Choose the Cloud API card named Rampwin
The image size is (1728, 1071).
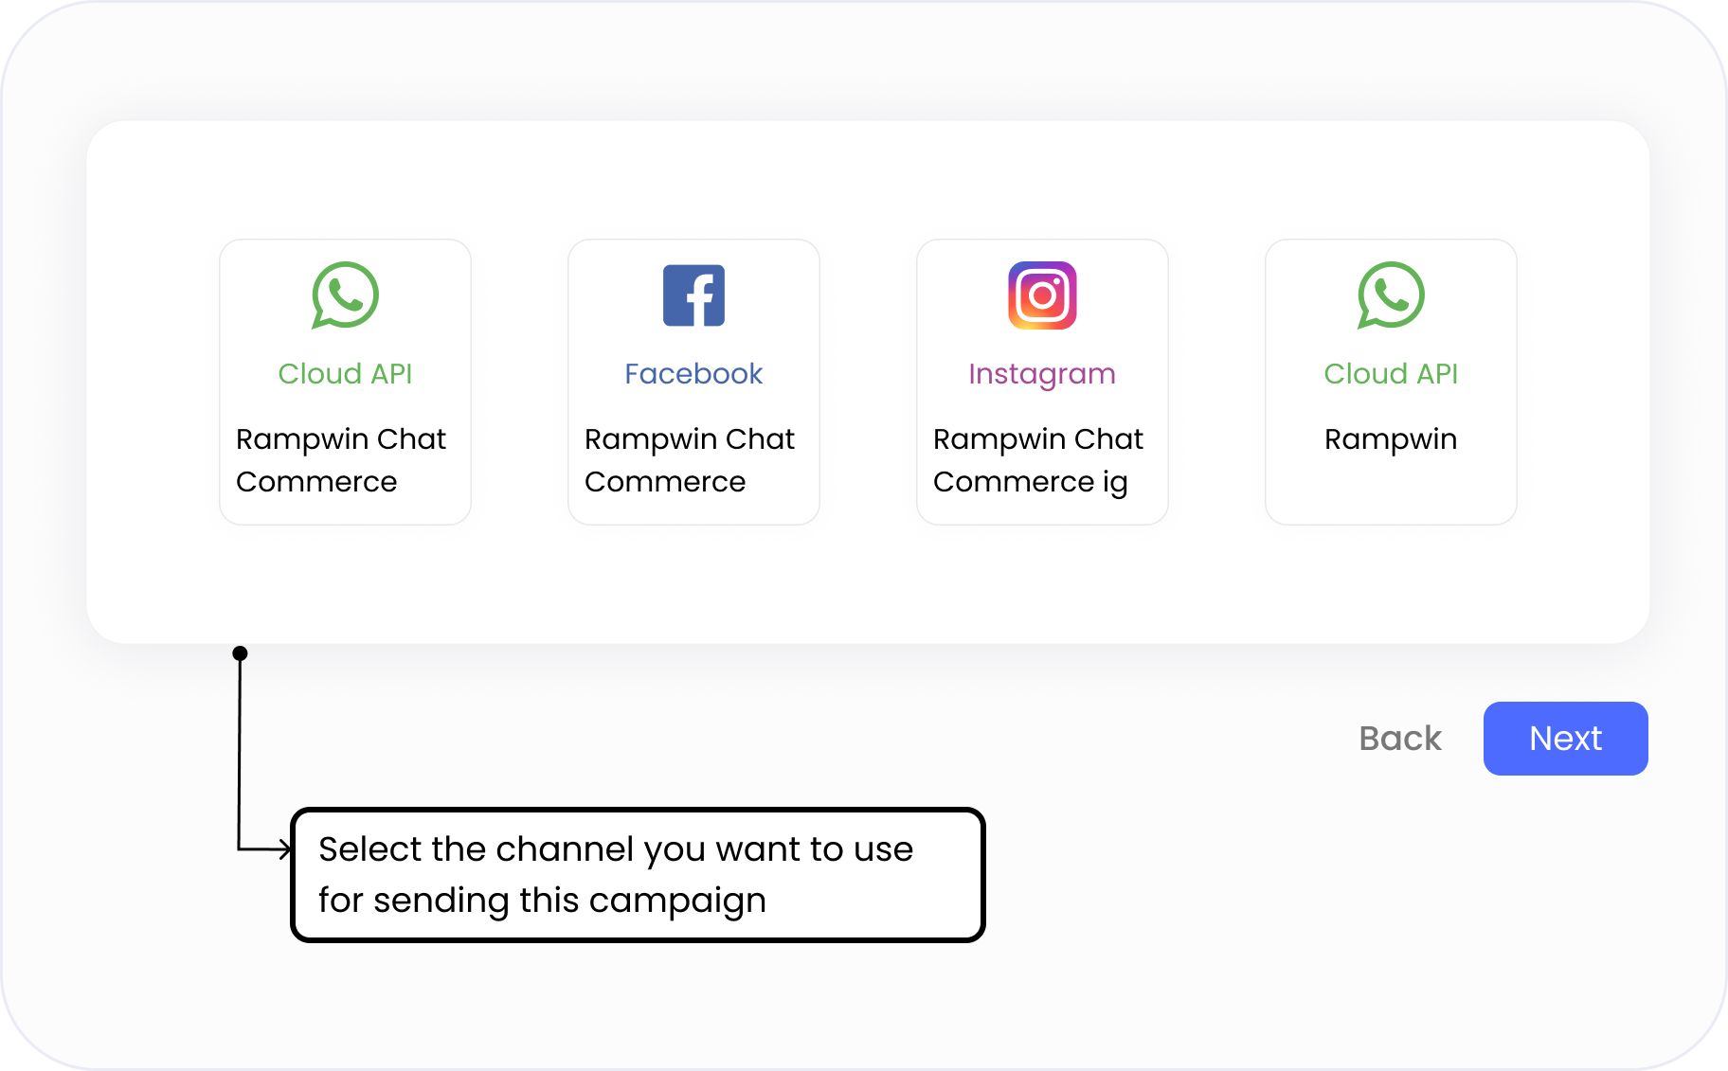1391,382
